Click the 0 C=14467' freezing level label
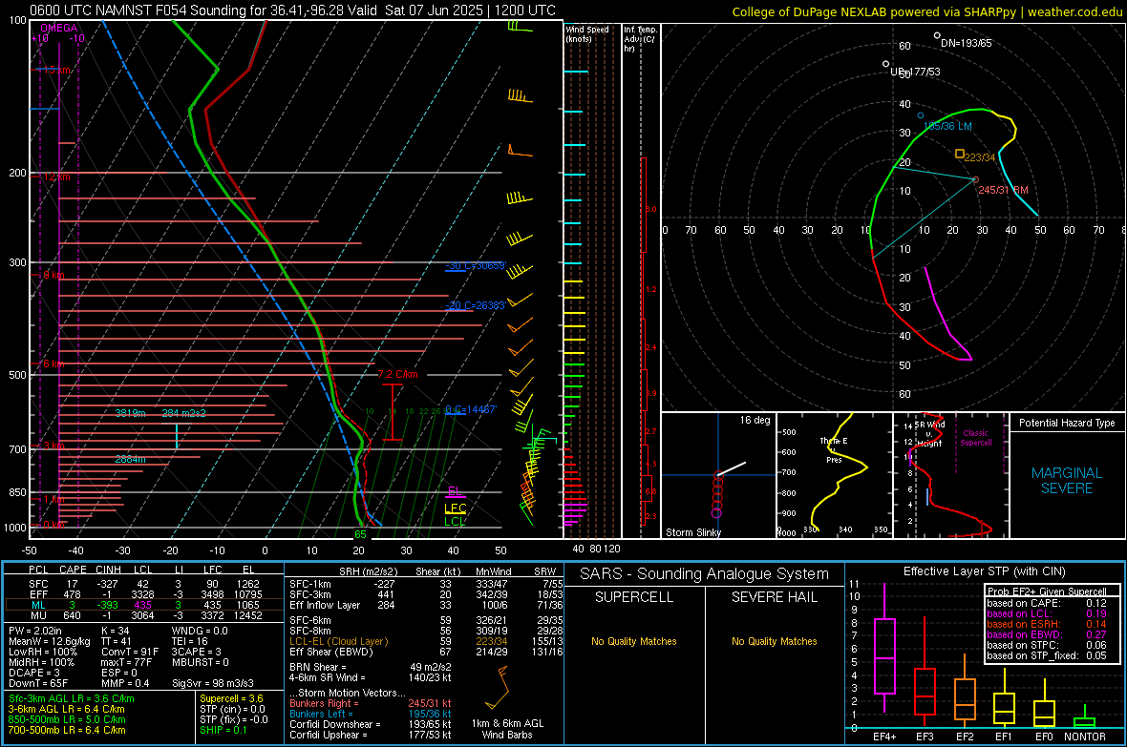This screenshot has width=1127, height=747. click(470, 409)
